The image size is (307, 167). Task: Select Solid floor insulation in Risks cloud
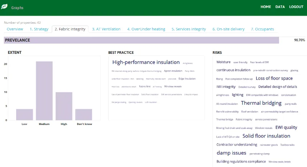[x=266, y=136]
